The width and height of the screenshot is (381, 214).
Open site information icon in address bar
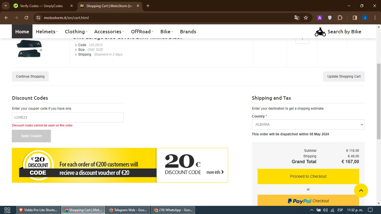point(38,18)
